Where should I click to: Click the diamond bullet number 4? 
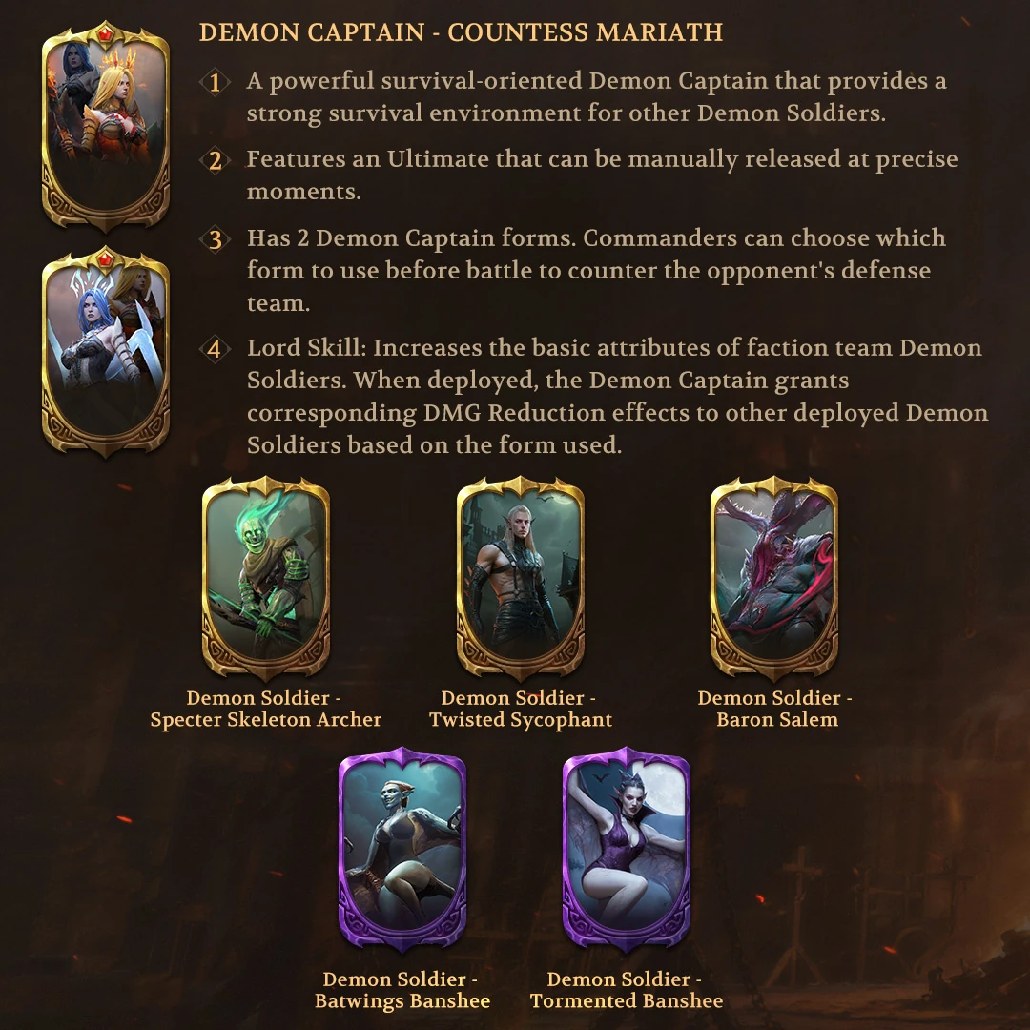tap(215, 349)
